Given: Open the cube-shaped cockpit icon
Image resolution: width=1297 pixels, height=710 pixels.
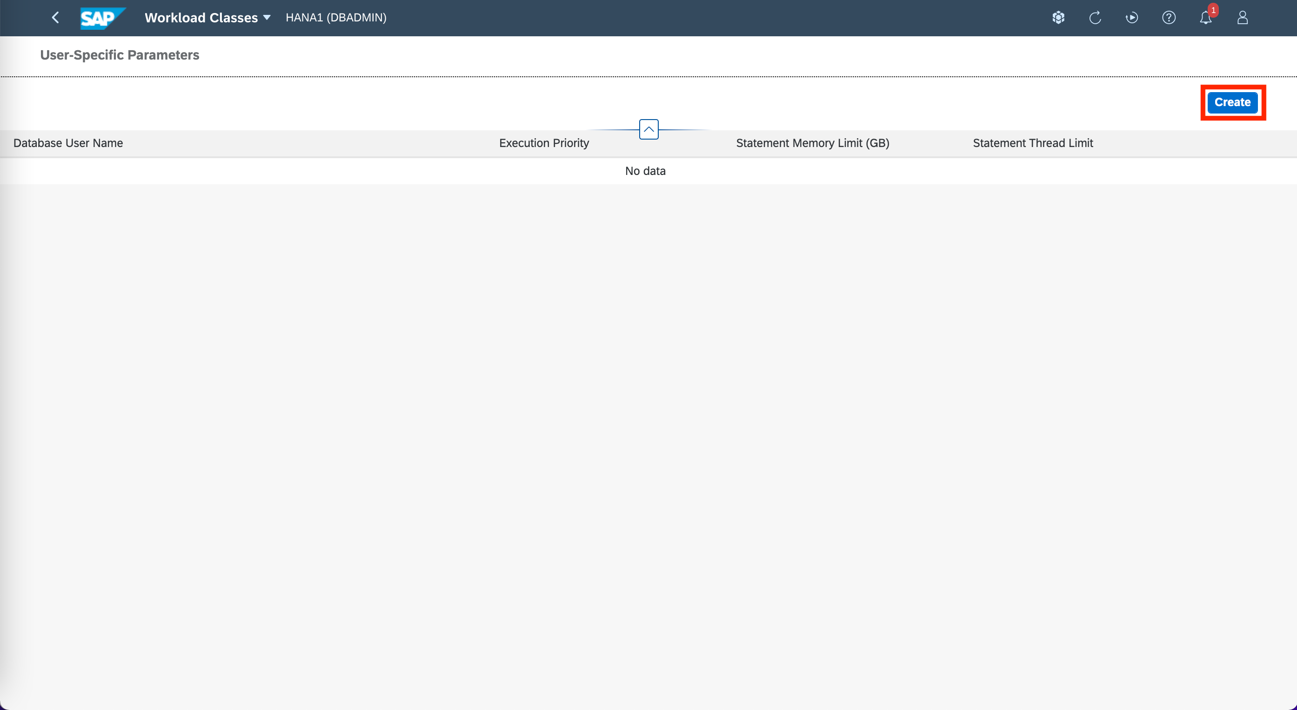Looking at the screenshot, I should tap(1058, 18).
